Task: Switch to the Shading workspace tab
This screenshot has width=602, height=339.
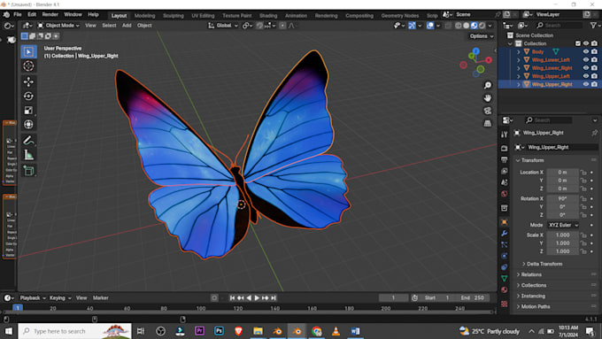Action: point(268,16)
